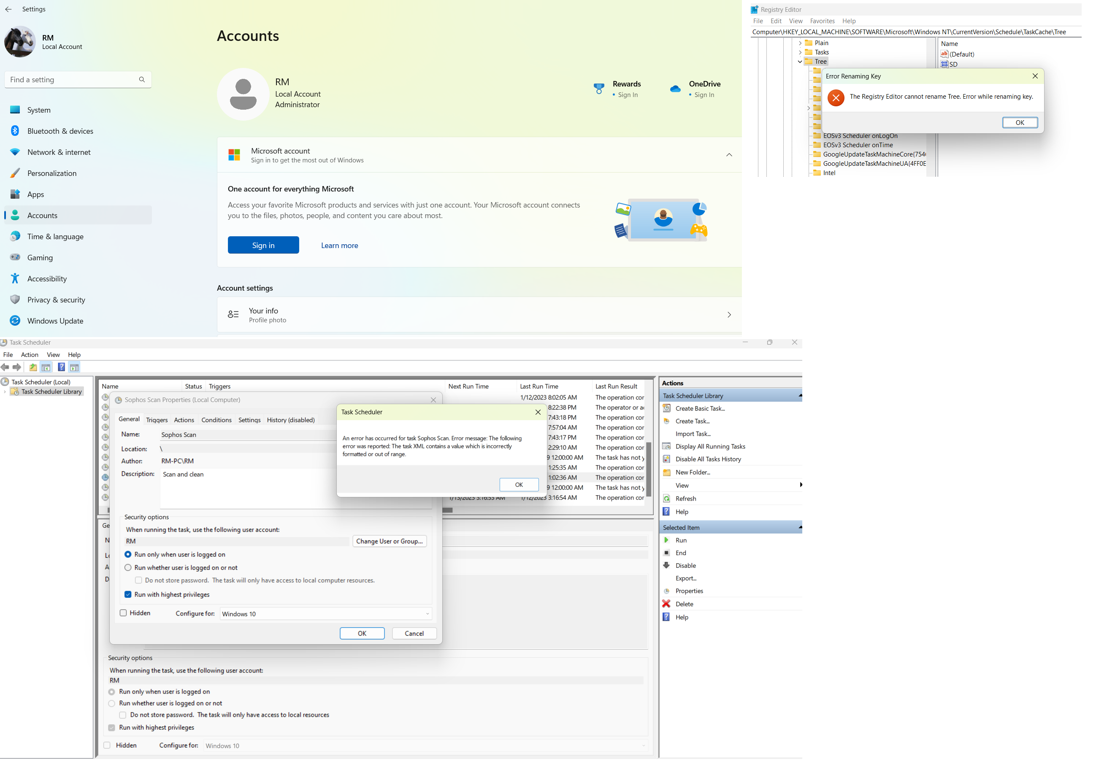Switch to the Triggers tab
The width and height of the screenshot is (1096, 772).
point(157,420)
